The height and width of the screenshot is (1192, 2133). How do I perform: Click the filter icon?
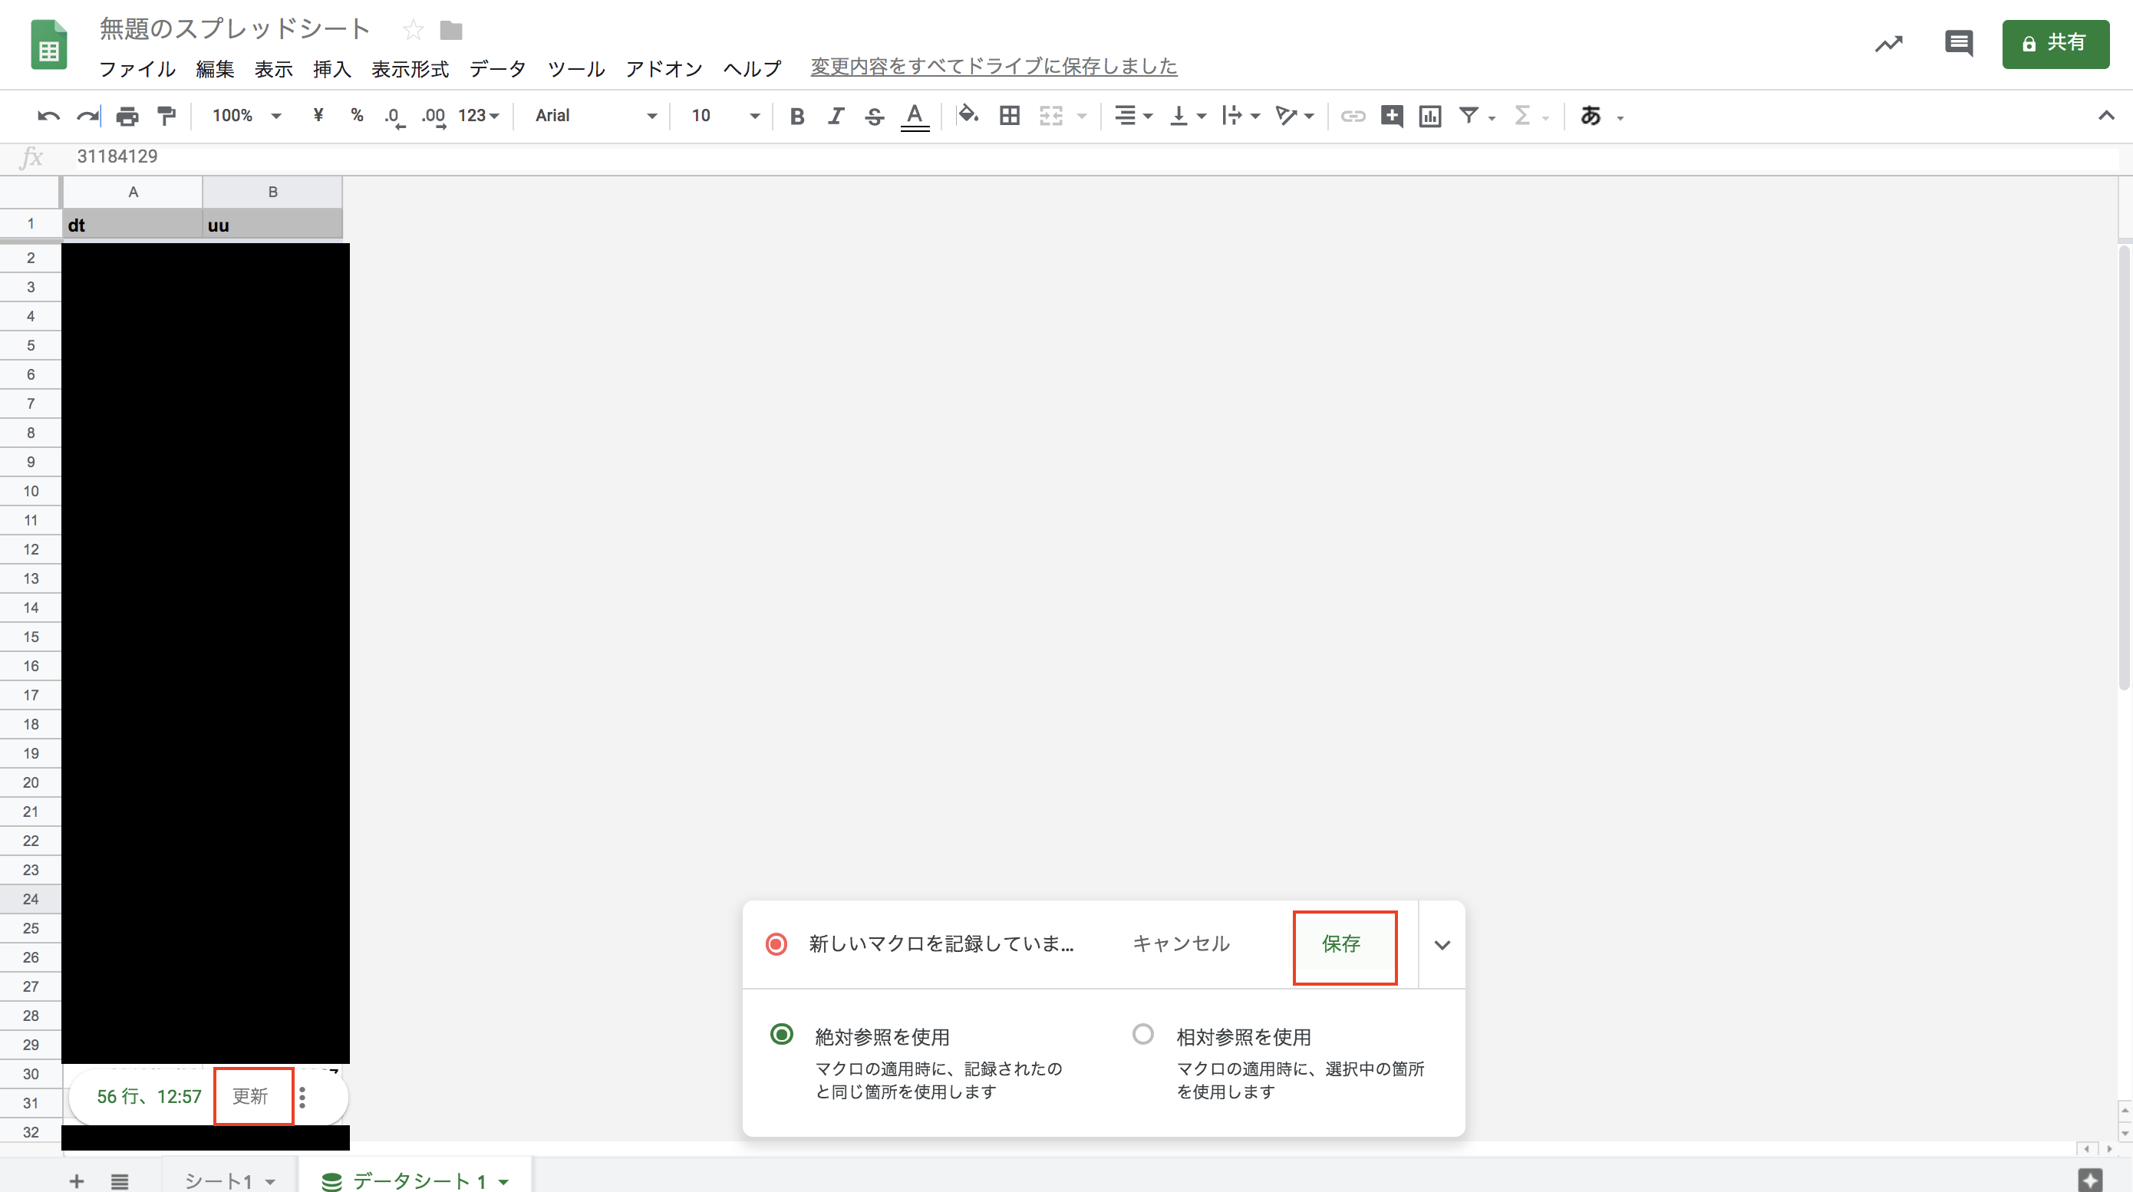pyautogui.click(x=1469, y=115)
